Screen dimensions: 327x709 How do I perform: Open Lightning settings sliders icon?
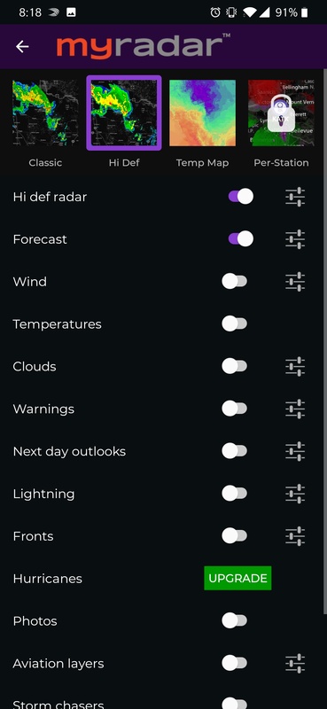[x=295, y=494]
